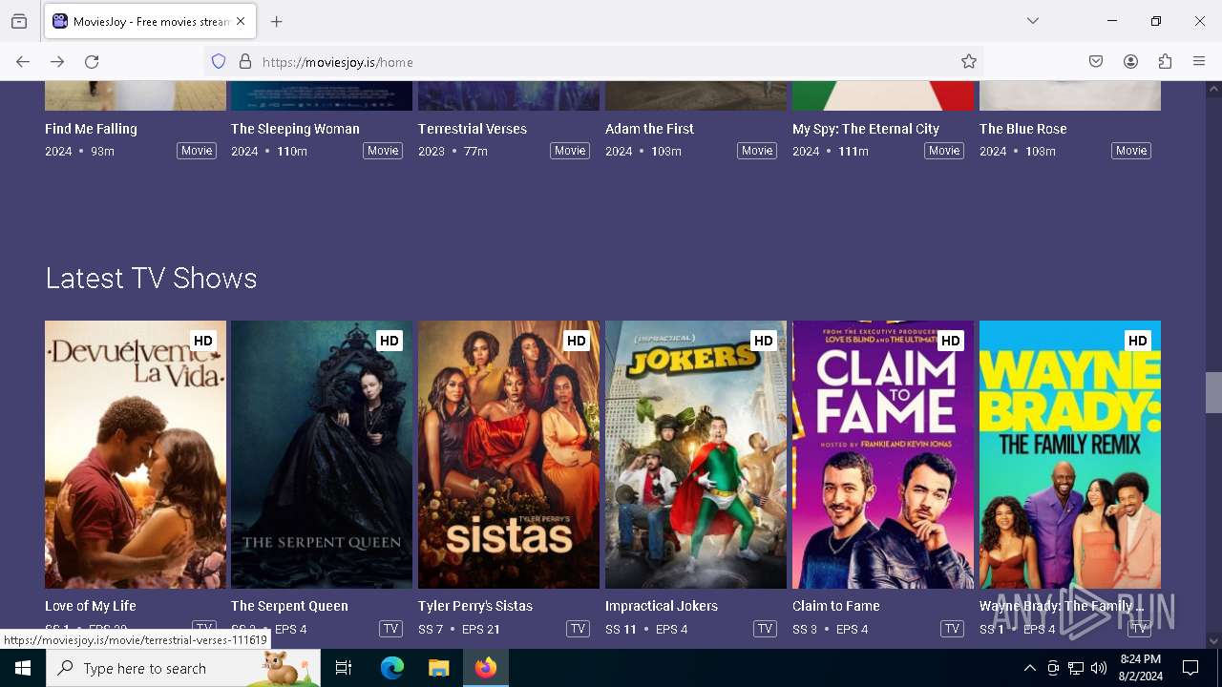List all tabs dropdown arrow
This screenshot has width=1222, height=687.
point(1033,21)
